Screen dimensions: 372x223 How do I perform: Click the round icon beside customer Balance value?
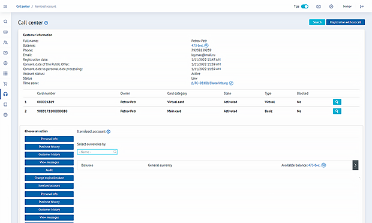(206, 46)
